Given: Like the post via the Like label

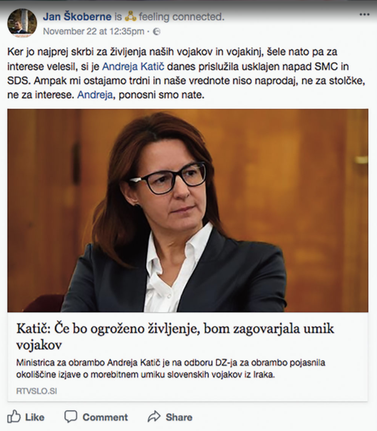Looking at the screenshot, I should 35,417.
